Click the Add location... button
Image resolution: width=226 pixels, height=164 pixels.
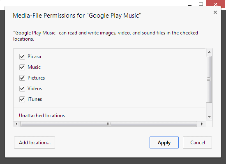pyautogui.click(x=35, y=142)
